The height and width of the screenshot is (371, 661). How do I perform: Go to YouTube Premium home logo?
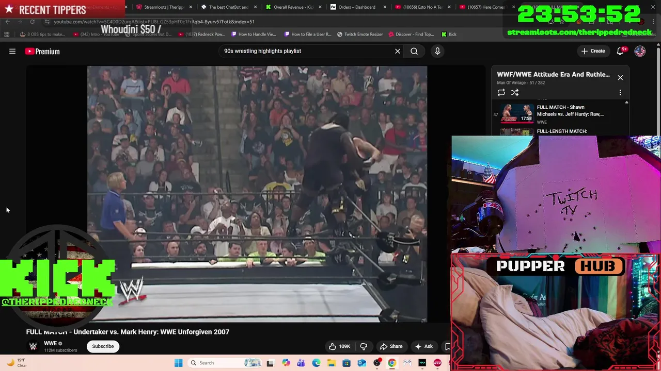(x=42, y=51)
